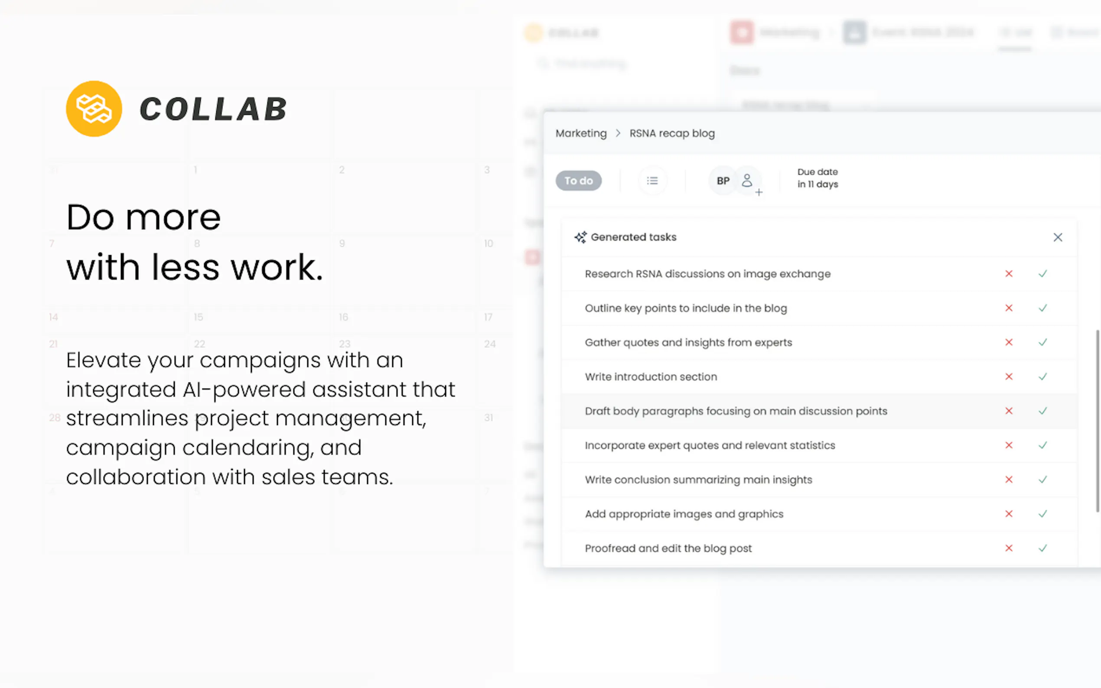Screen dimensions: 1101x688
Task: Go to Marketing in the breadcrumb
Action: 581,133
